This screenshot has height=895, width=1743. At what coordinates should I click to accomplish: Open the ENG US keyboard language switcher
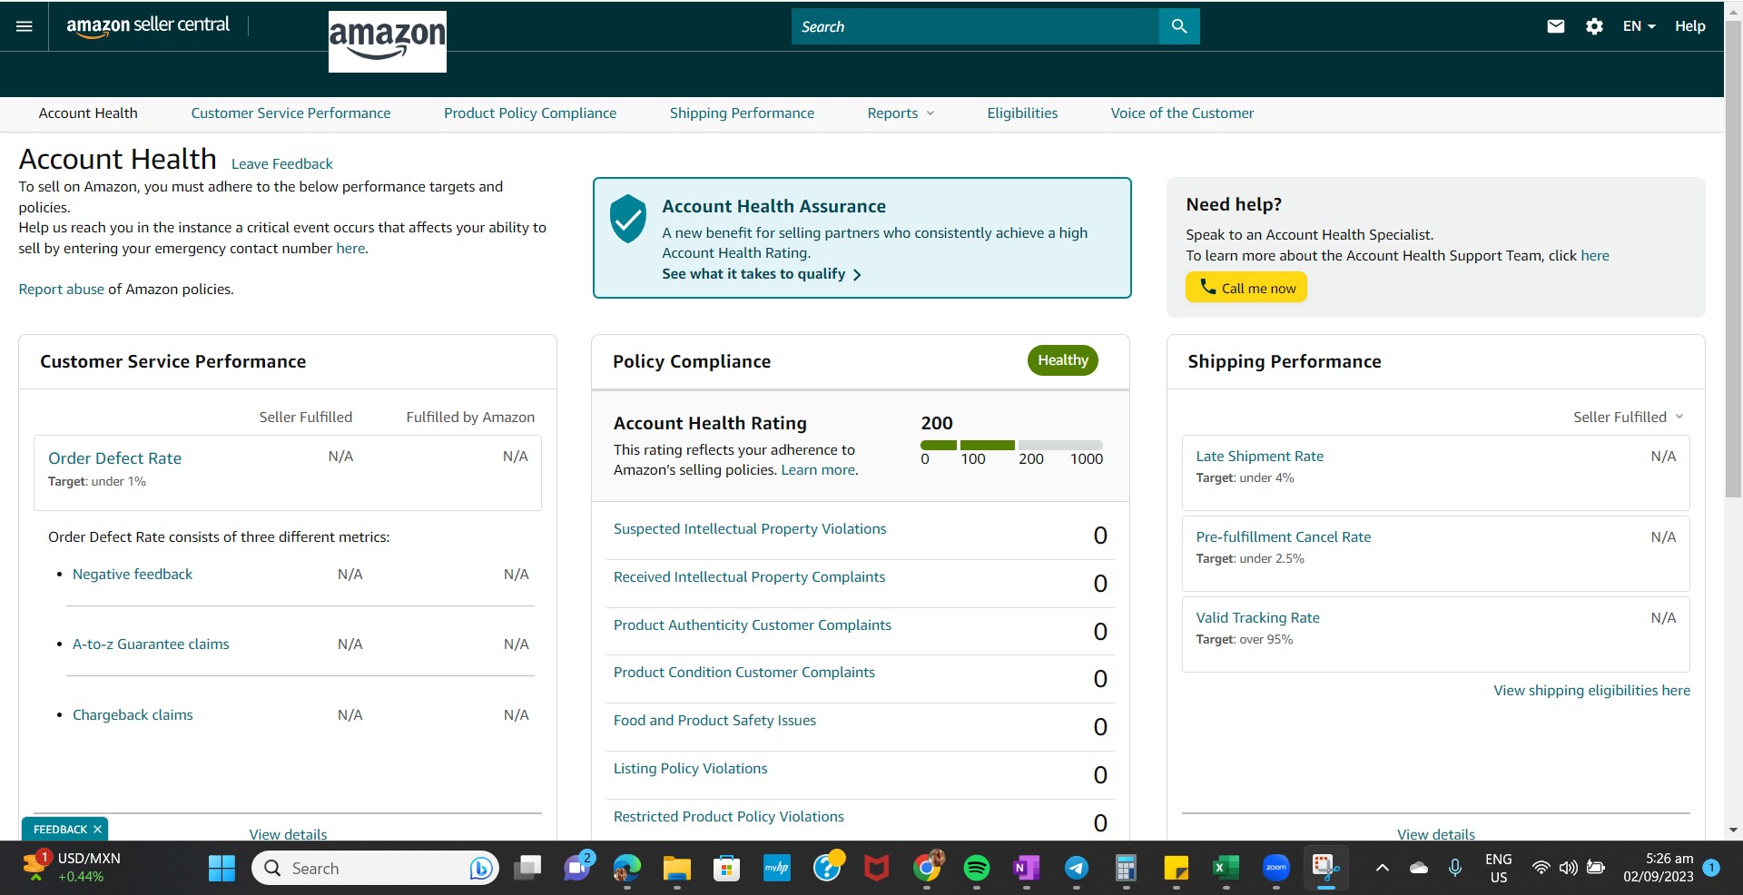(1499, 869)
